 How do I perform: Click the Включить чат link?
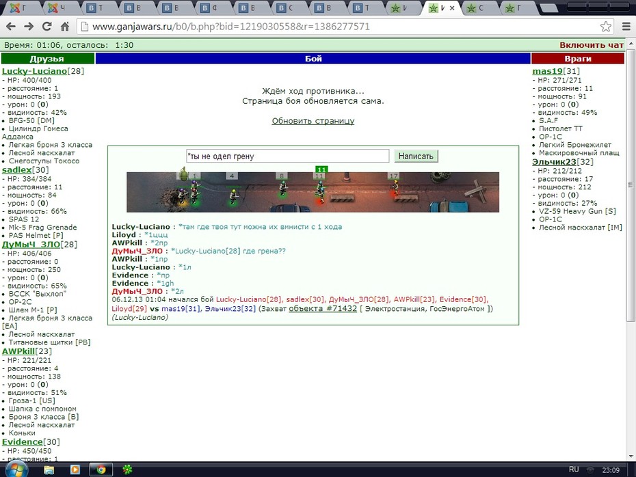[592, 45]
